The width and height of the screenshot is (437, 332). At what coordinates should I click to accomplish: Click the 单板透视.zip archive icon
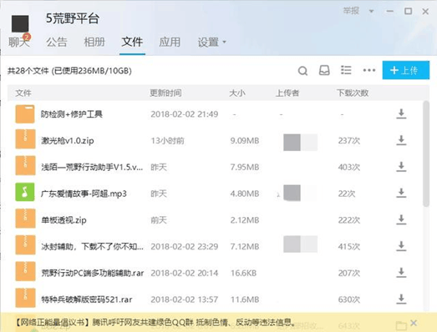(x=25, y=219)
